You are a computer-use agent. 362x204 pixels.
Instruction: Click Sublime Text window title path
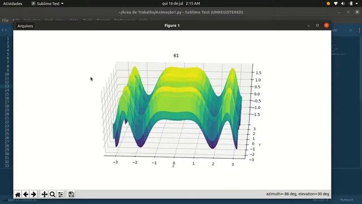(x=181, y=12)
